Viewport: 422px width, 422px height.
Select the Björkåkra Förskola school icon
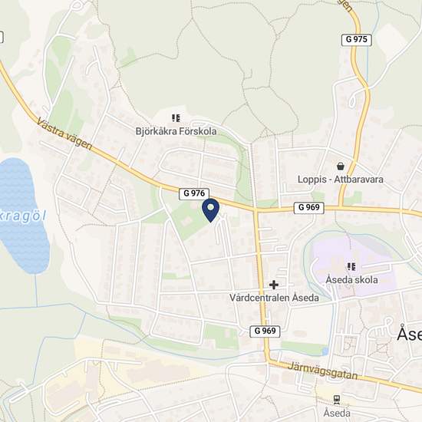[176, 118]
